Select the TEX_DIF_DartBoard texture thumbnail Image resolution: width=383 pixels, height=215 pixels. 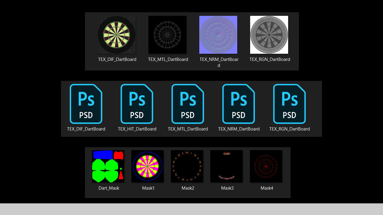(x=116, y=35)
